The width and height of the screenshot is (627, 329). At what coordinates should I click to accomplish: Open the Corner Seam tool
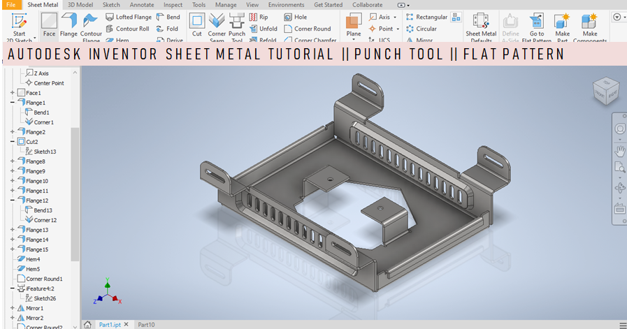[x=217, y=27]
